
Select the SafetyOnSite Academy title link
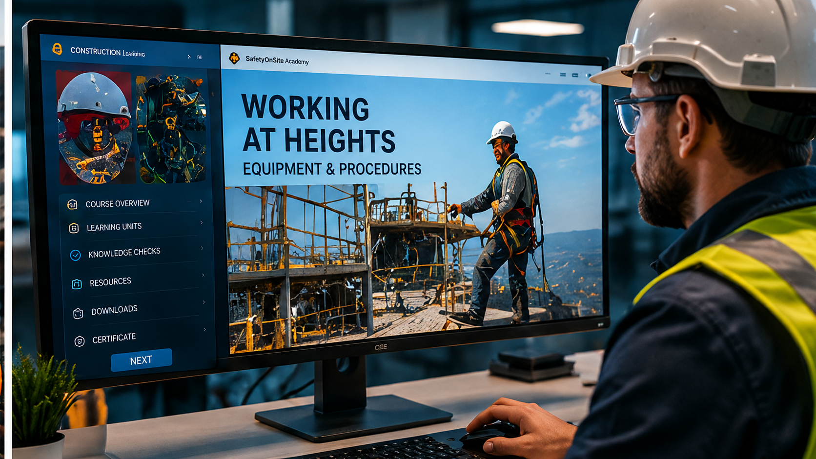277,60
